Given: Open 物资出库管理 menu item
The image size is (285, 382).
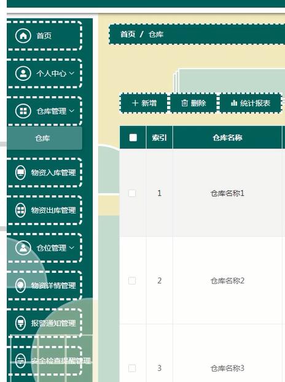Looking at the screenshot, I should pos(44,210).
